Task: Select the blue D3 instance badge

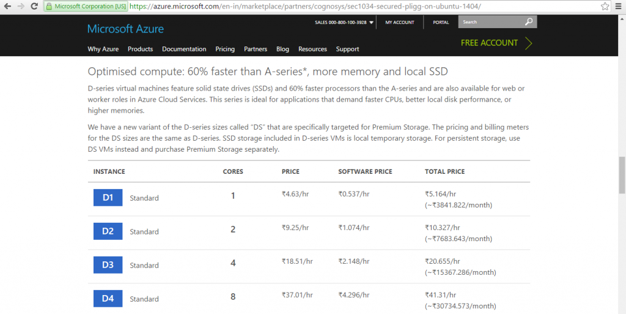Action: [x=108, y=265]
